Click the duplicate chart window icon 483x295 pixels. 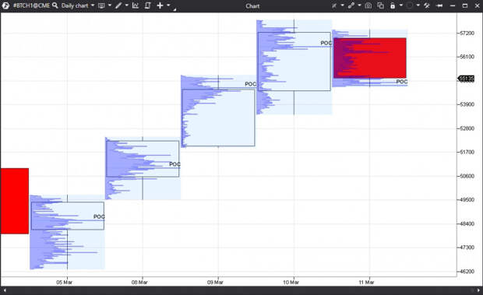(x=380, y=5)
